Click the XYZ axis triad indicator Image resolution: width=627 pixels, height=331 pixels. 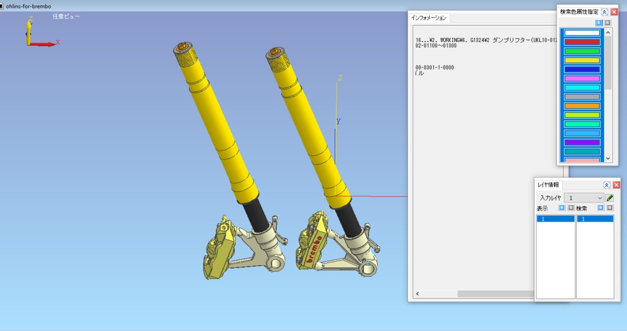[41, 32]
